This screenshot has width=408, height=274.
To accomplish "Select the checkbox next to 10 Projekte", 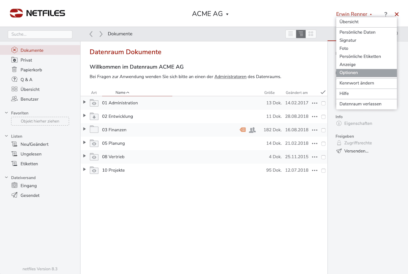I will pyautogui.click(x=323, y=171).
